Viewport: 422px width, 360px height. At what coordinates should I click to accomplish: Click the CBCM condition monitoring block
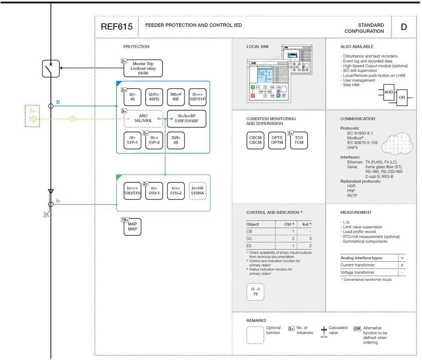[x=255, y=140]
